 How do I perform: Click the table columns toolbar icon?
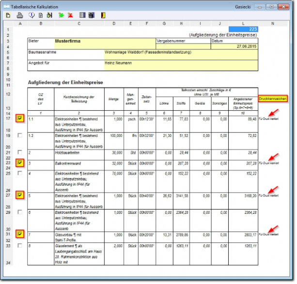click(82, 15)
